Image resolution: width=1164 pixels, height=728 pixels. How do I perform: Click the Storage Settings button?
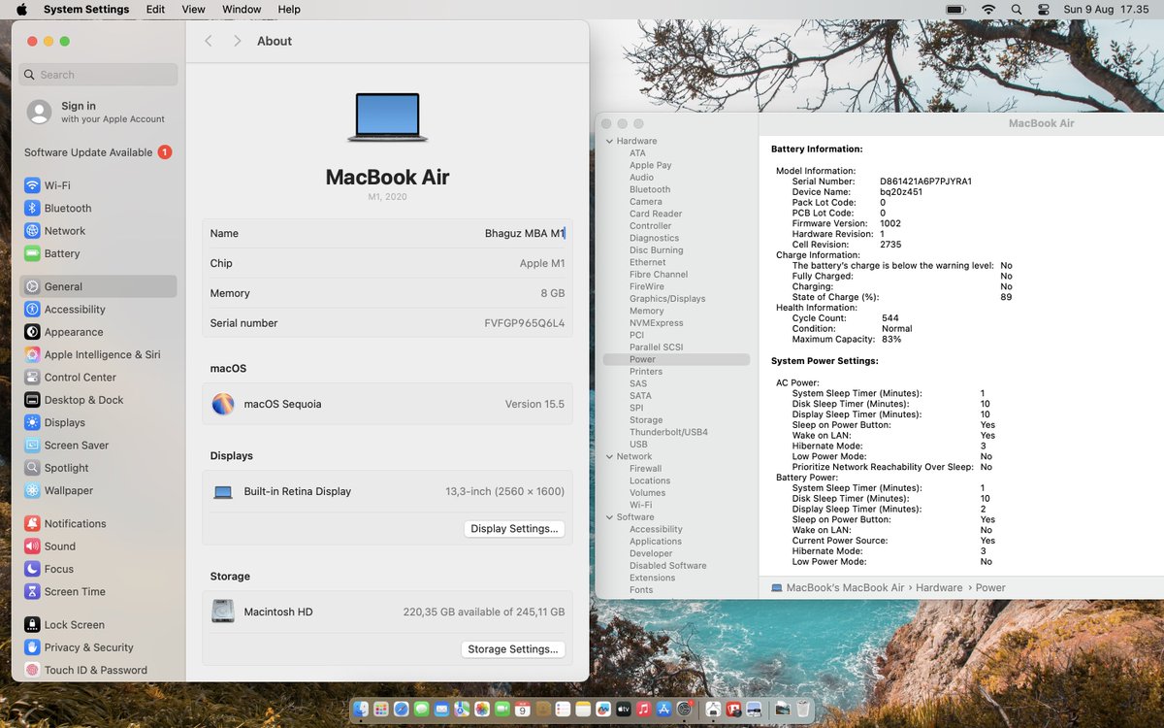(513, 649)
